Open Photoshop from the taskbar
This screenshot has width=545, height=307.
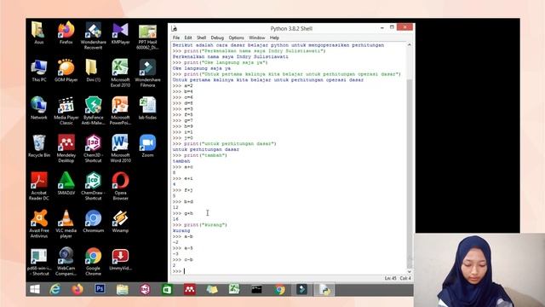[100, 289]
